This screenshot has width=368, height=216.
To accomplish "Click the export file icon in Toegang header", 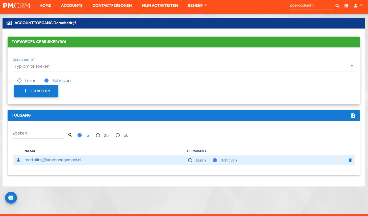I will (353, 116).
